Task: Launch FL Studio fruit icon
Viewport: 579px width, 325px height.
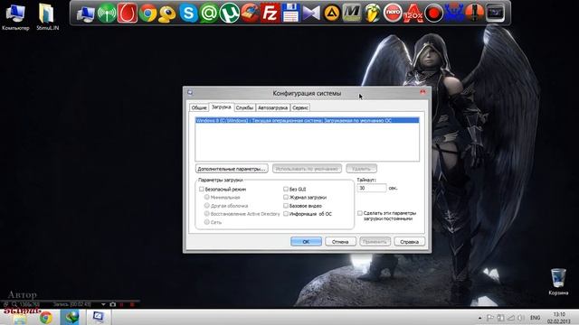Action: [x=372, y=14]
